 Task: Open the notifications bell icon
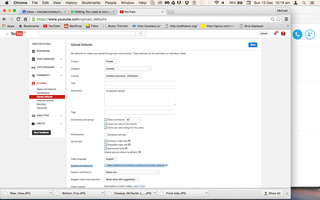pos(275,33)
